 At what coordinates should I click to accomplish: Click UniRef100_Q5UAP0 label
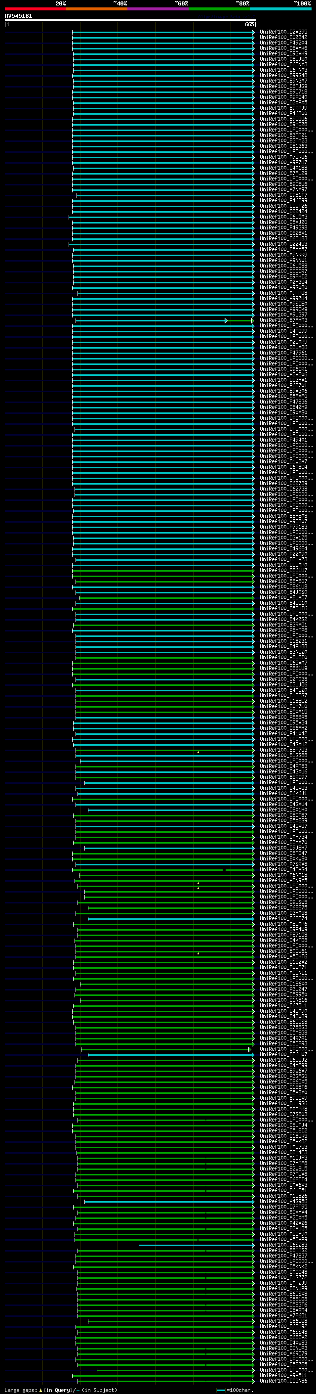pos(283,565)
